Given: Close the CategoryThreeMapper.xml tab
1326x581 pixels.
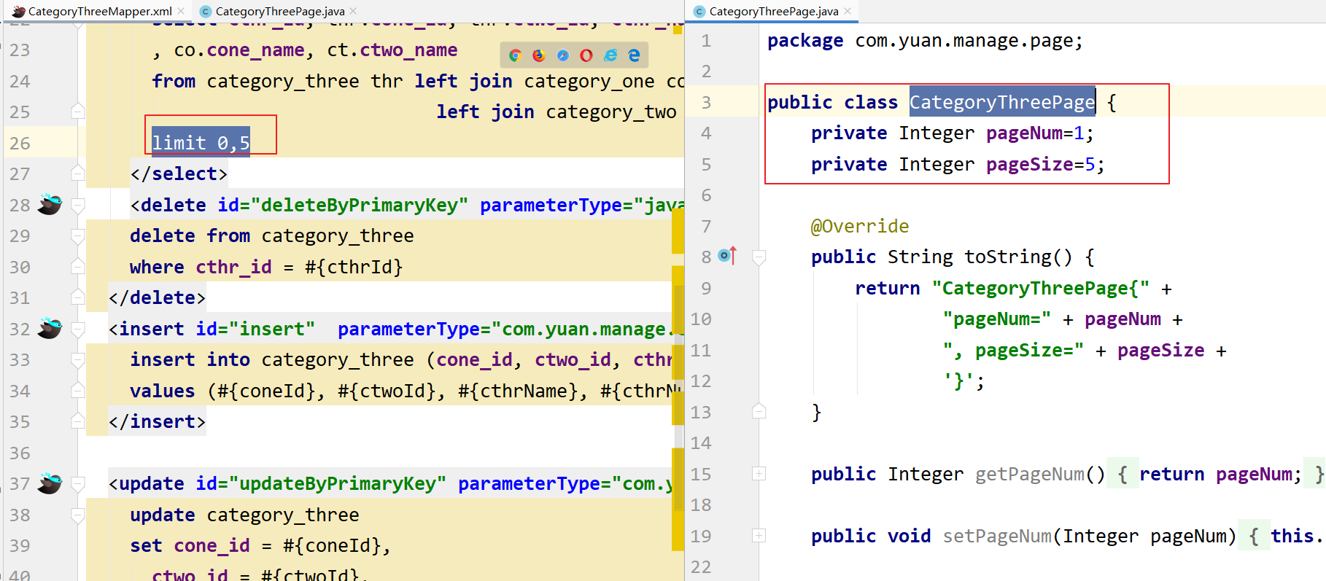Looking at the screenshot, I should point(181,11).
